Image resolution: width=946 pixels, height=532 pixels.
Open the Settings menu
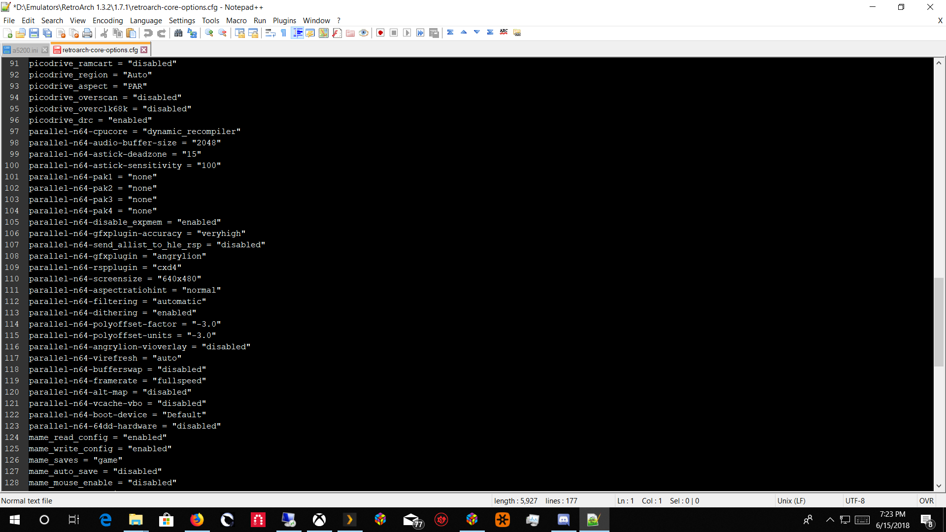point(182,21)
